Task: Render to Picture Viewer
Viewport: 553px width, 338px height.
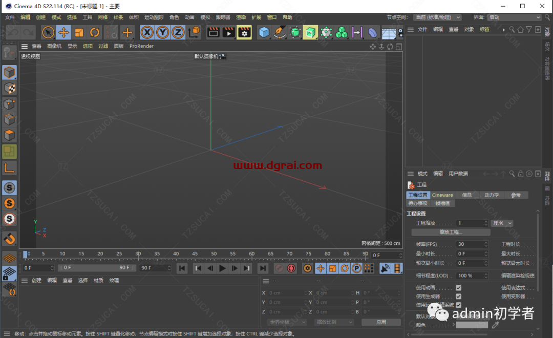Action: (229, 32)
